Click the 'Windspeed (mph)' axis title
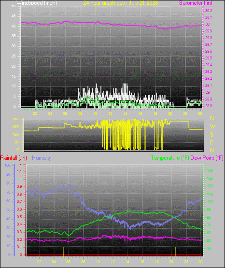This screenshot has width=225, height=268. click(x=37, y=3)
